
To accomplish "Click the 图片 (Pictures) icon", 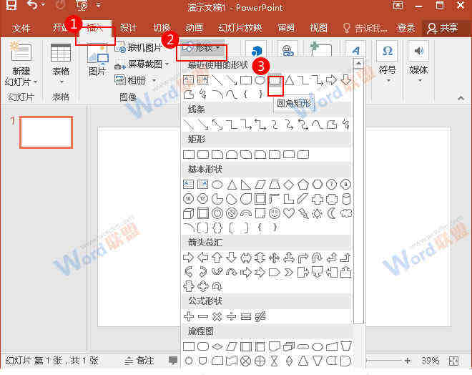I will (97, 61).
